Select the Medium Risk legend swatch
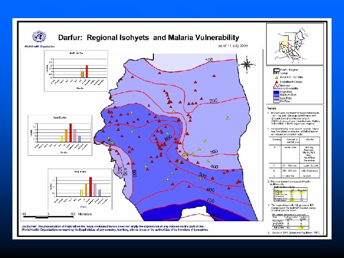 pyautogui.click(x=276, y=95)
